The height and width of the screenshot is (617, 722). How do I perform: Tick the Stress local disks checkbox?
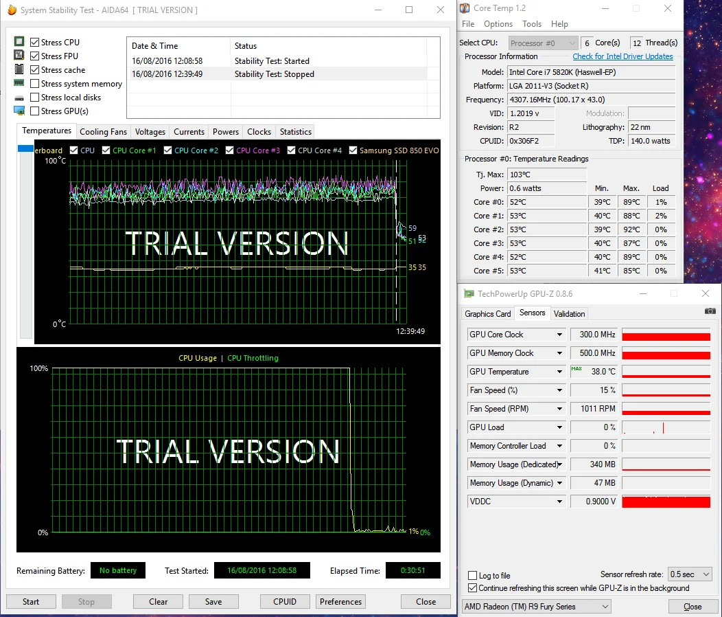[34, 98]
